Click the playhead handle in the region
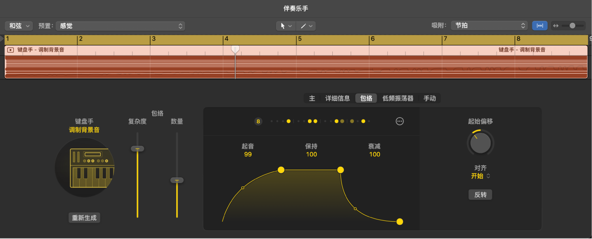592x239 pixels. click(x=235, y=49)
